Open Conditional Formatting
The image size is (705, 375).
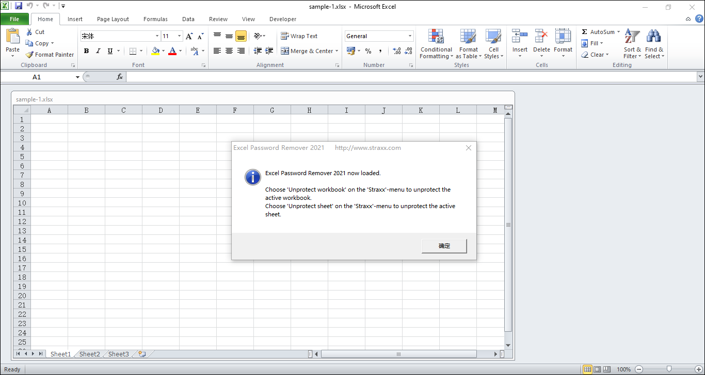pyautogui.click(x=436, y=44)
